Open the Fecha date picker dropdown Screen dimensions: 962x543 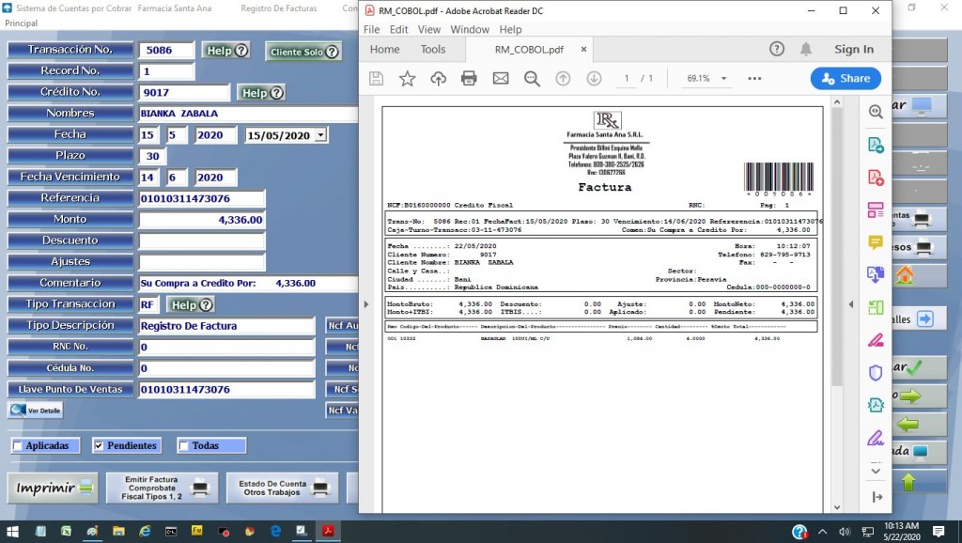click(x=321, y=135)
